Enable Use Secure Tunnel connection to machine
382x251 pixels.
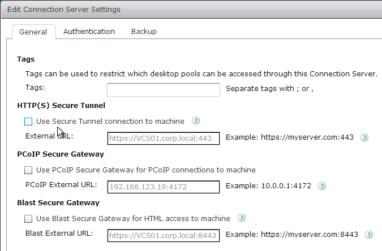click(28, 122)
